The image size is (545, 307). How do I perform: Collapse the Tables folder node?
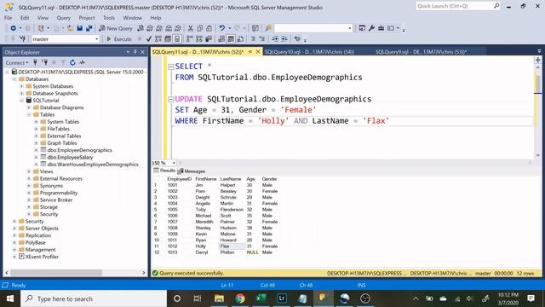click(x=29, y=114)
